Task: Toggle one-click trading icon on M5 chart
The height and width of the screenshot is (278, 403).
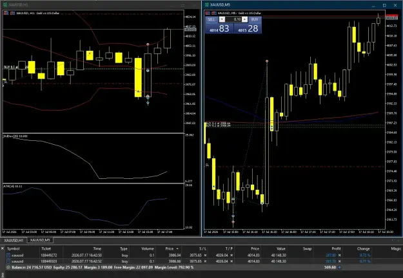Action: pyautogui.click(x=208, y=13)
